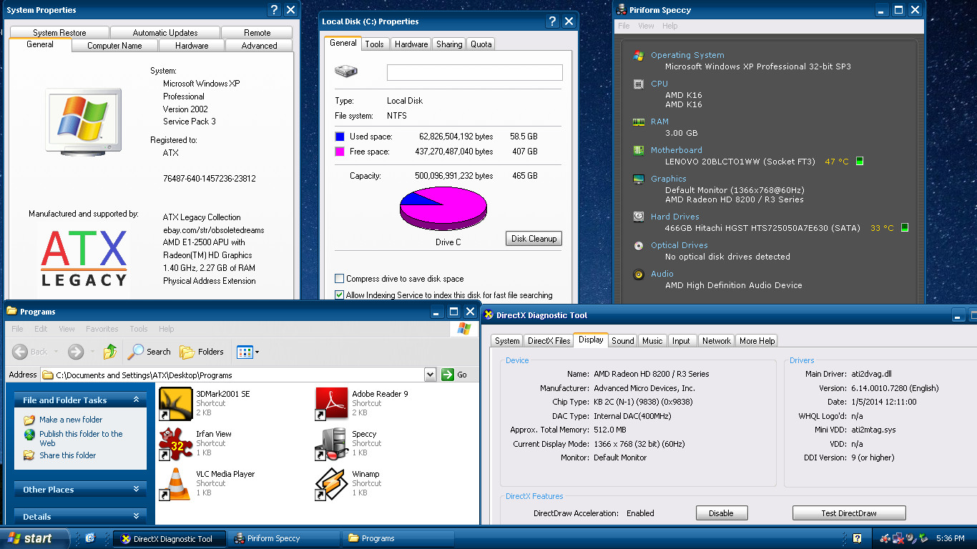Click the Optical Drives disc icon
This screenshot has height=549, width=977.
click(x=639, y=245)
